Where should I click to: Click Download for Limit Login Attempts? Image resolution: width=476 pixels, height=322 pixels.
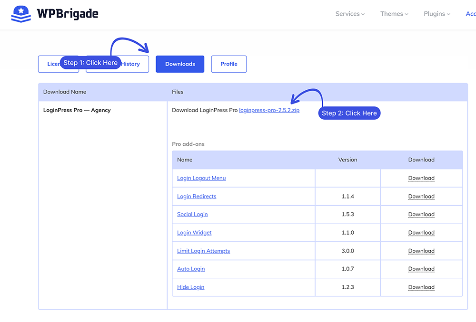coord(421,251)
